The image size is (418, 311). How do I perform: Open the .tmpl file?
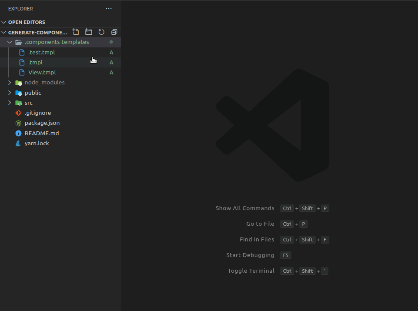click(x=36, y=63)
